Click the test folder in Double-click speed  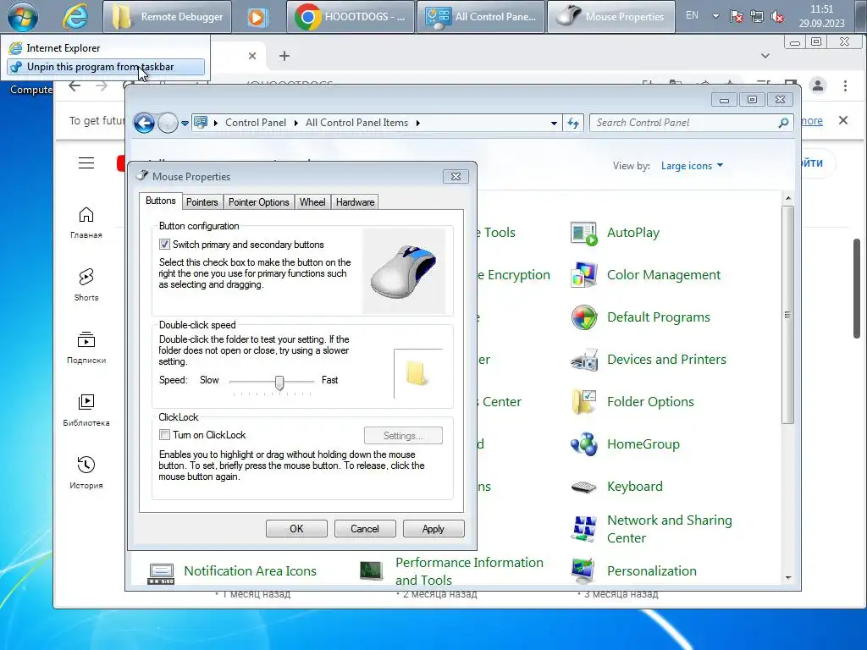click(416, 373)
